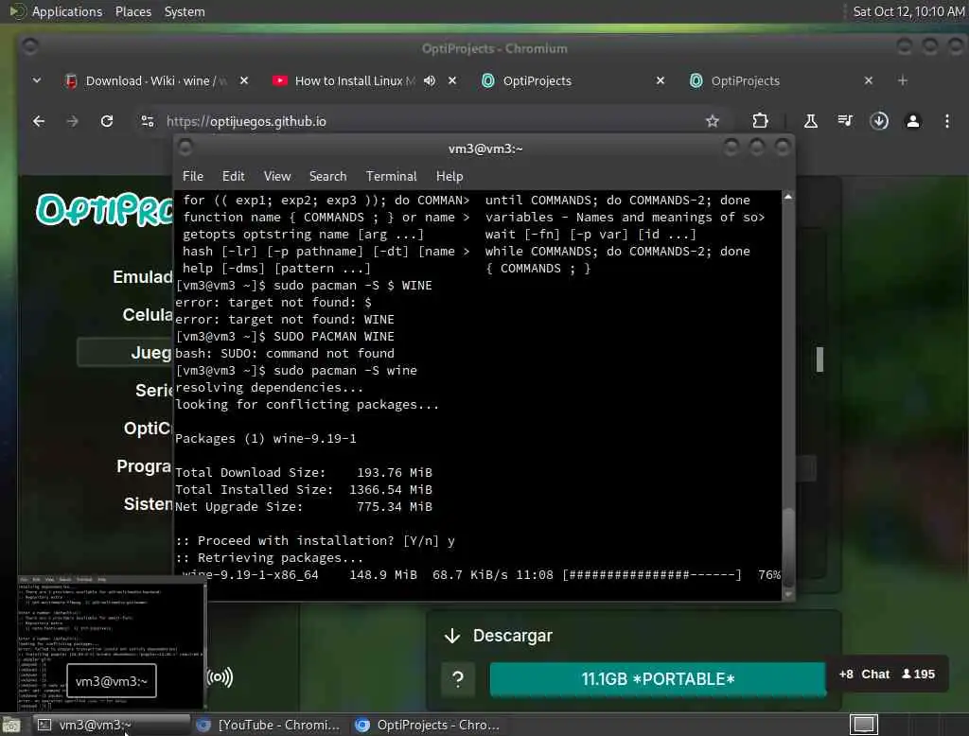Go back in Chromium
Viewport: 969px width, 736px height.
click(x=38, y=121)
